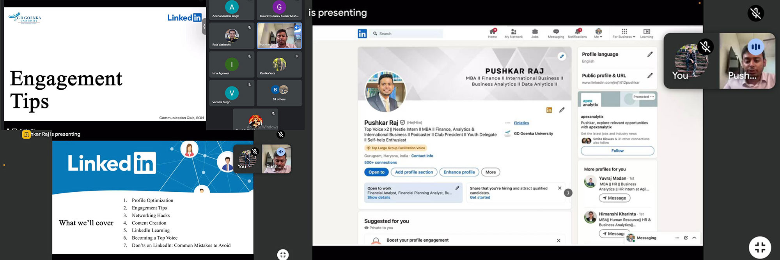Expand the Me profile dropdown
Image resolution: width=780 pixels, height=260 pixels.
click(x=598, y=33)
